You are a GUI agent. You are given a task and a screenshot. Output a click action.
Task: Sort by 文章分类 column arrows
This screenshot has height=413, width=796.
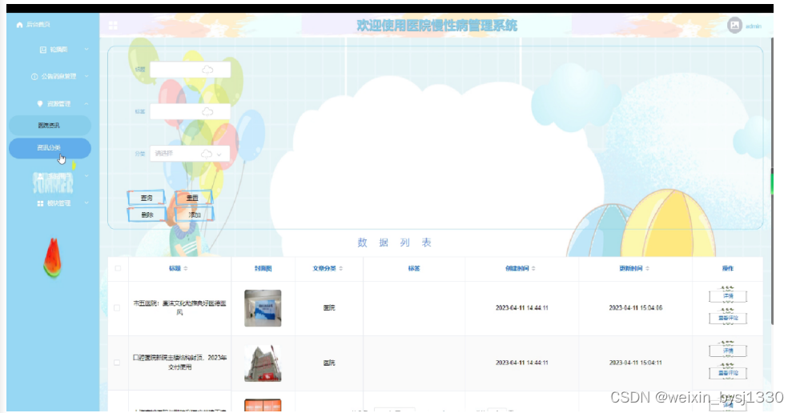(x=340, y=268)
